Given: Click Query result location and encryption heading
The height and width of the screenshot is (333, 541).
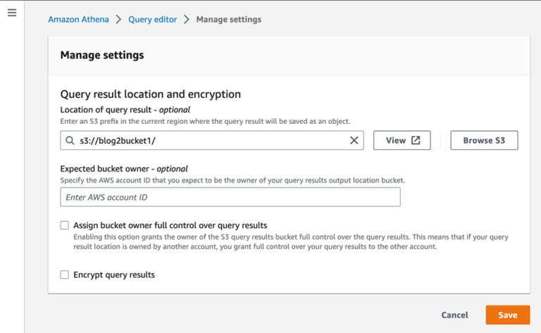Looking at the screenshot, I should (x=151, y=94).
